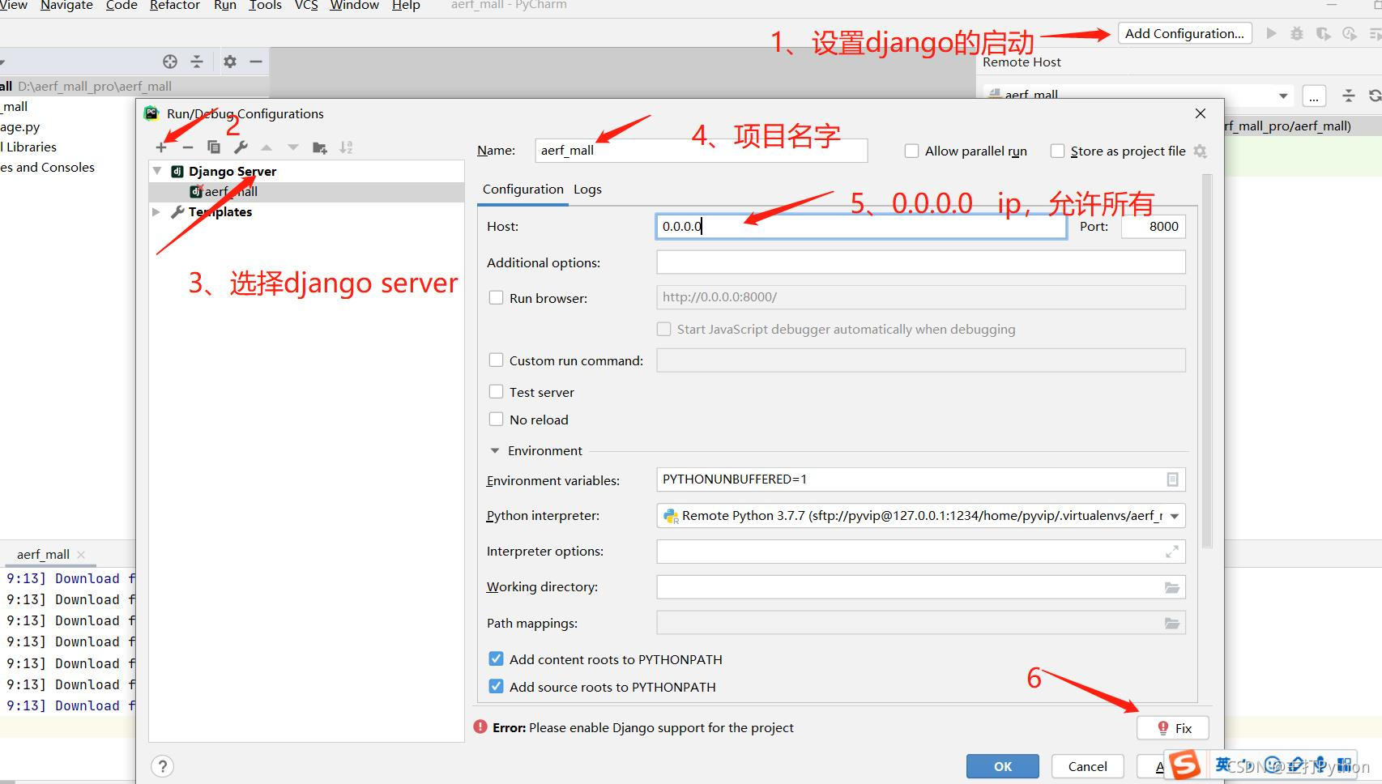The image size is (1382, 784).
Task: Open the Navigate menu
Action: pos(66,6)
